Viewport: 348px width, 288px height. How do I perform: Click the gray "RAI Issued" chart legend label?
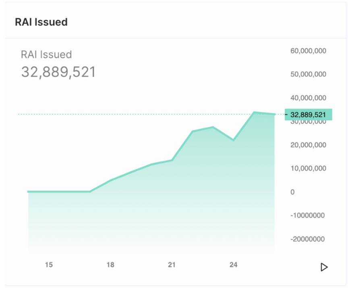pos(46,54)
